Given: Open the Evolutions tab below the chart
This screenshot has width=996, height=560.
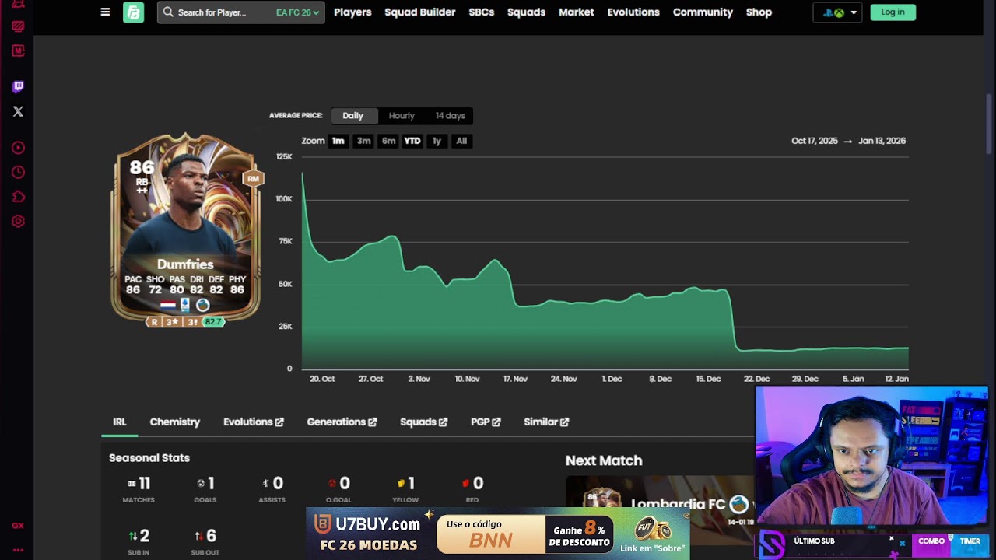Looking at the screenshot, I should 254,422.
